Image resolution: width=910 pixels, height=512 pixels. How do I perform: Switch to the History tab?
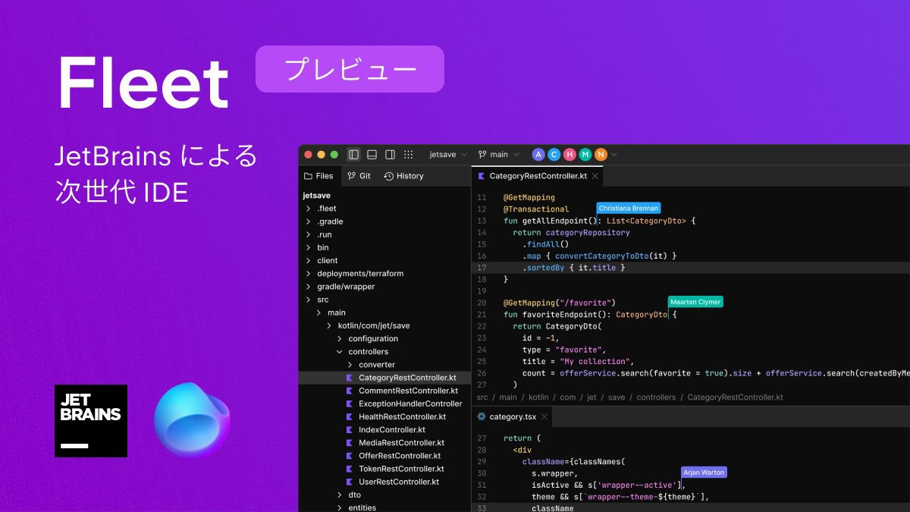tap(403, 176)
